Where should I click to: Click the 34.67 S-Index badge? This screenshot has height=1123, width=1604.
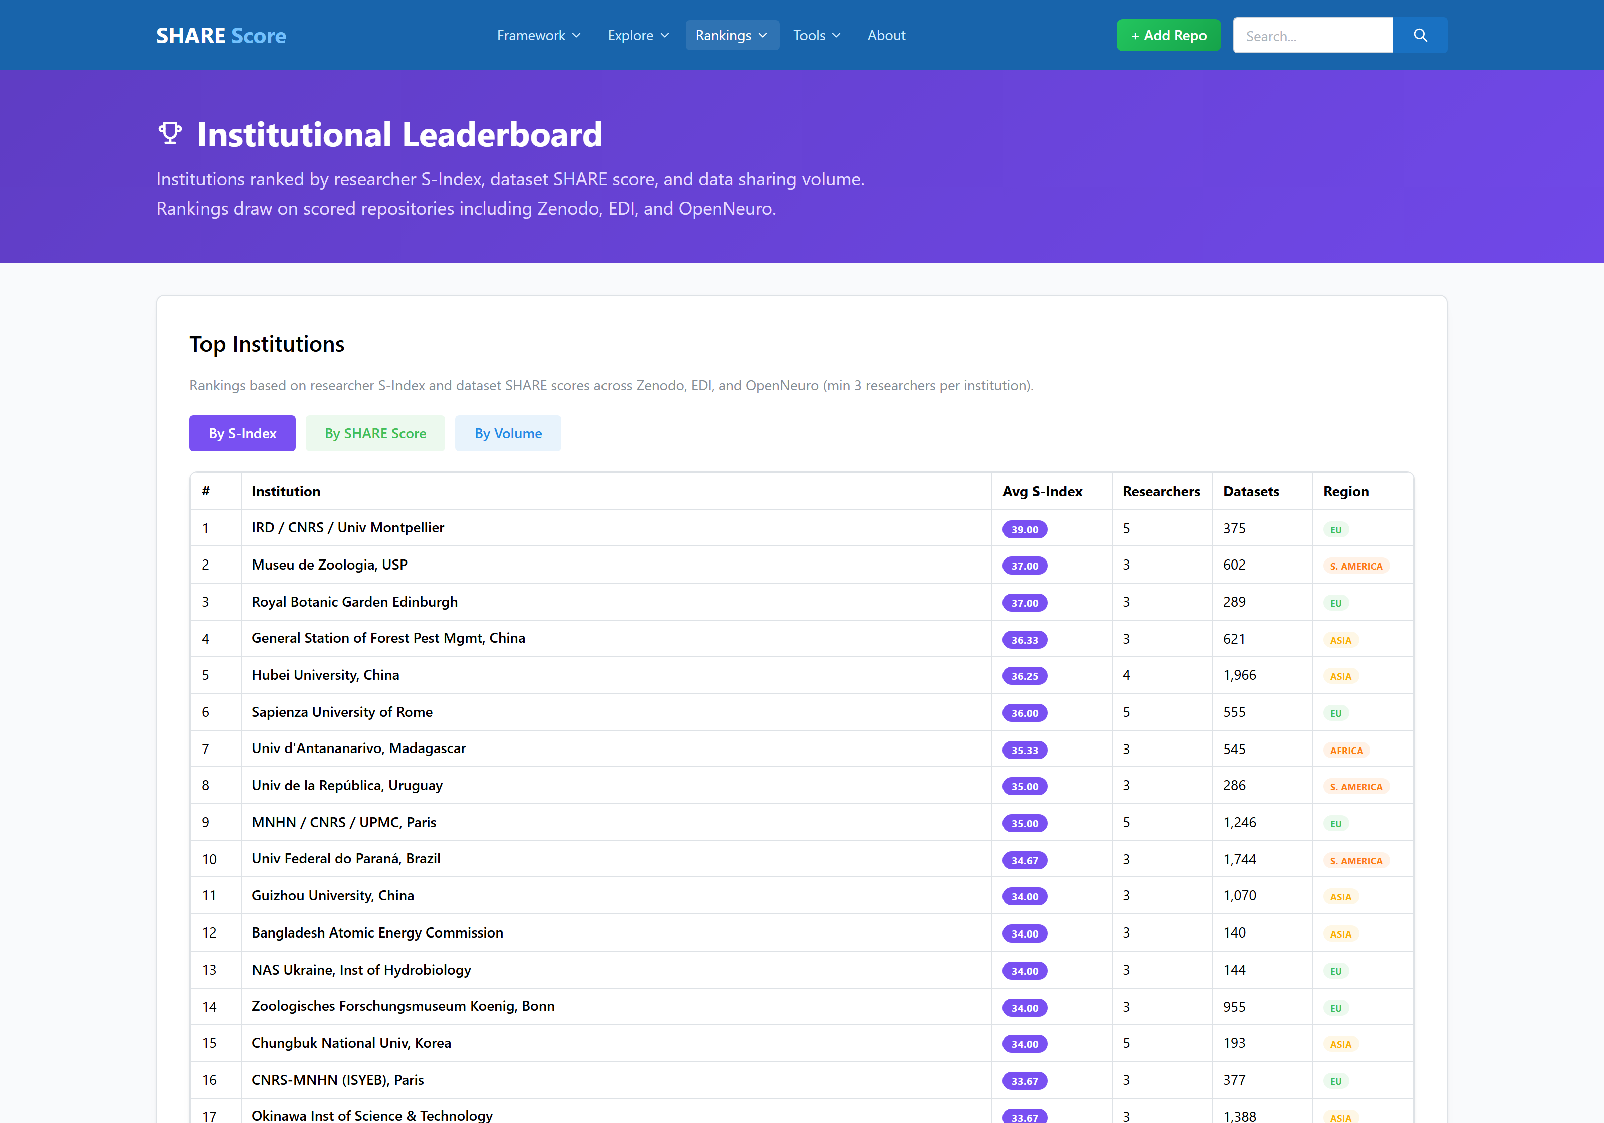pos(1024,860)
